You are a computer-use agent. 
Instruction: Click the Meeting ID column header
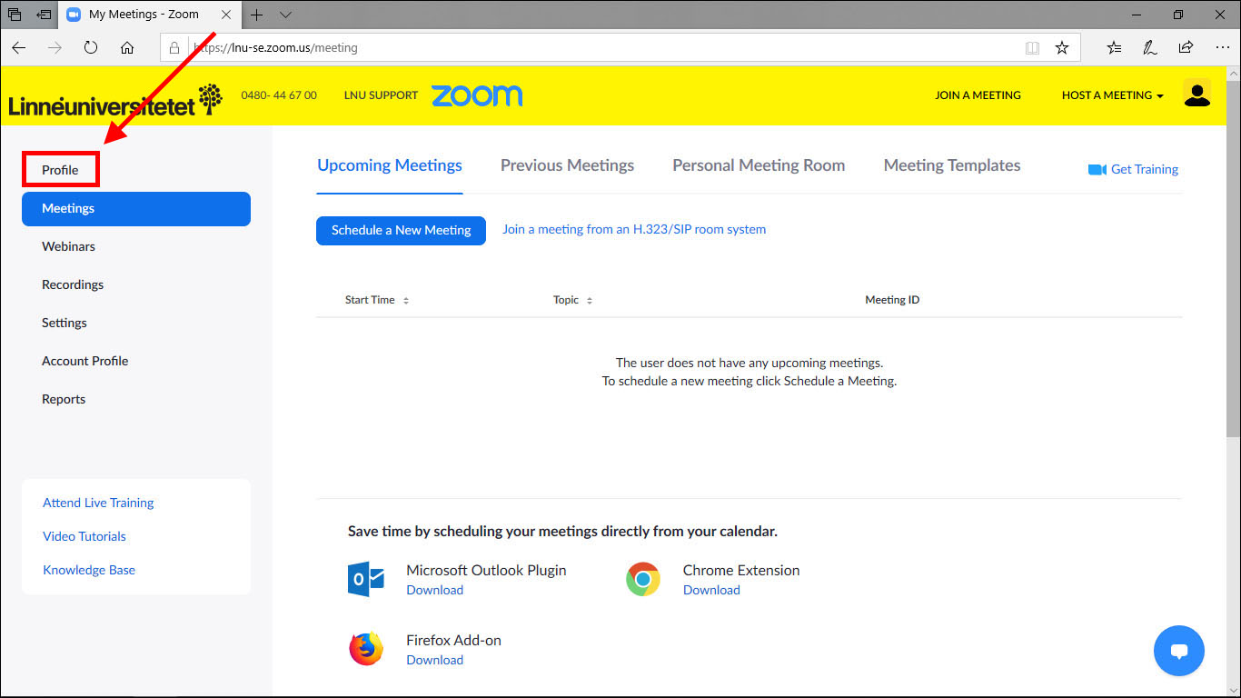click(x=892, y=300)
